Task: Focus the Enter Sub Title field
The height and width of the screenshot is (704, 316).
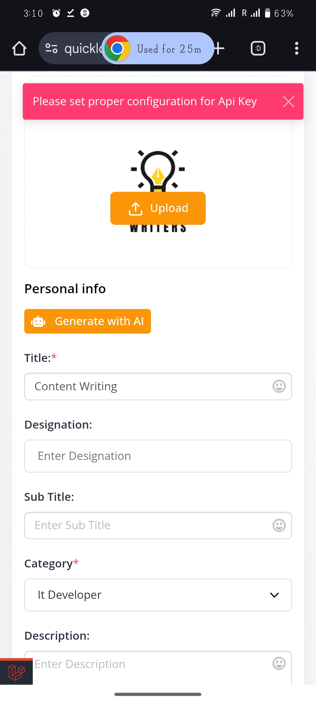Action: point(146,525)
